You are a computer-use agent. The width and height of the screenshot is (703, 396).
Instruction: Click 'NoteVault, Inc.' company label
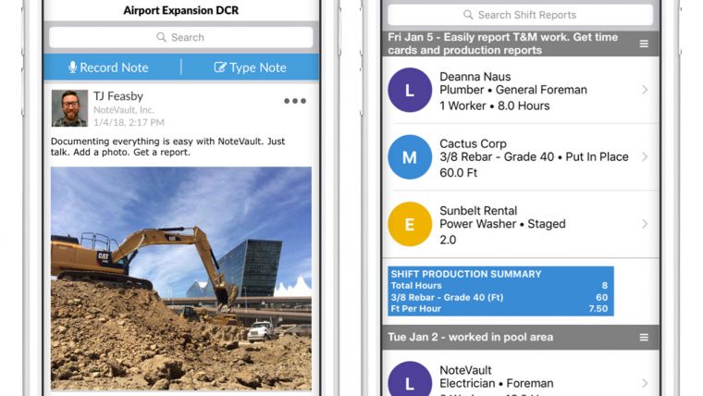[124, 110]
